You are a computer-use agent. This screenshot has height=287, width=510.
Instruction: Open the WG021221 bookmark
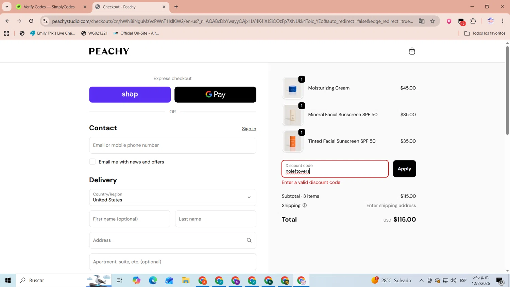[95, 33]
